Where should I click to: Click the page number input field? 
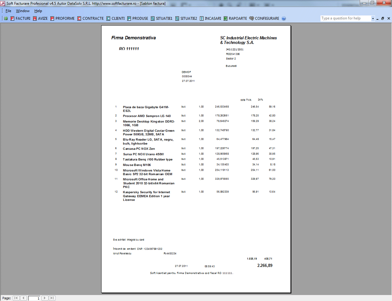pos(34,298)
